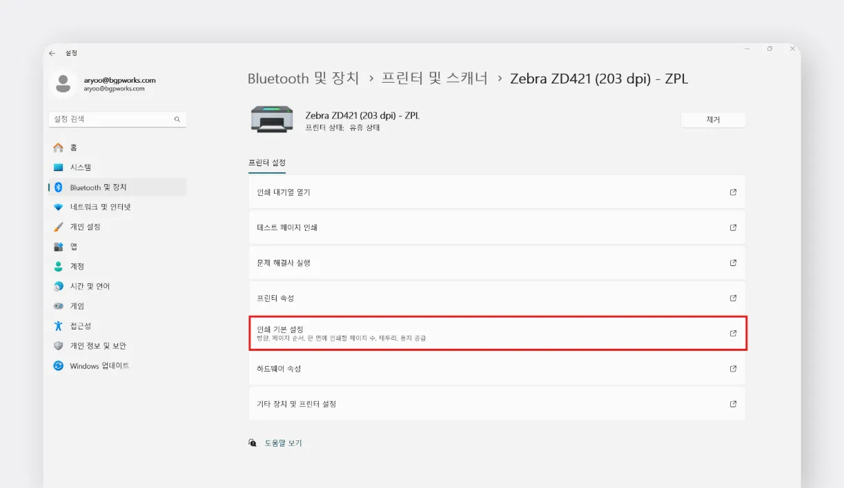Click the 앱 grid icon
Screen dimensions: 844x488
58,247
